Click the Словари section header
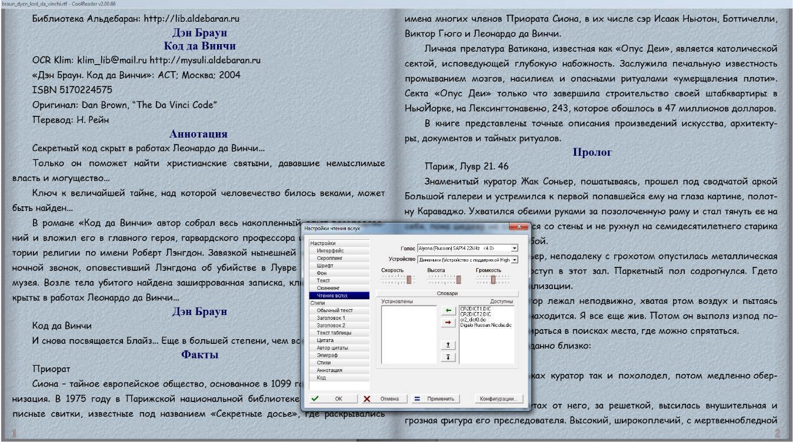793x442 pixels. 447,293
